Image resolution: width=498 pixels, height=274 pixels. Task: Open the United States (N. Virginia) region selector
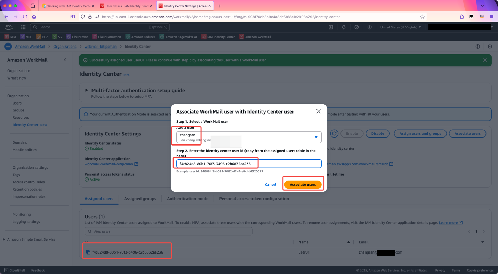401,27
